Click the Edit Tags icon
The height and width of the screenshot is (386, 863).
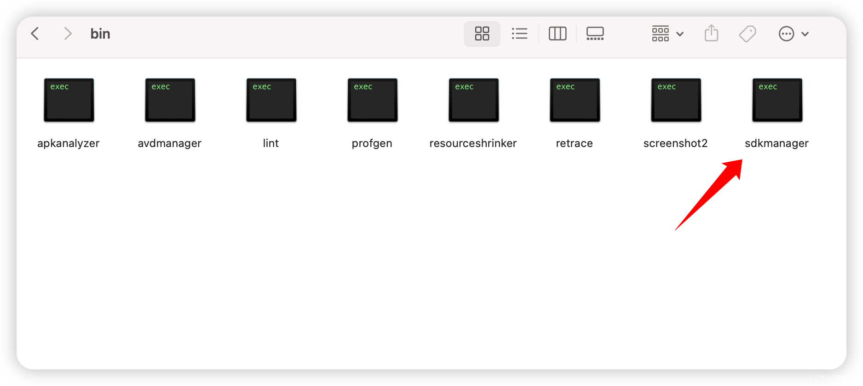(748, 34)
